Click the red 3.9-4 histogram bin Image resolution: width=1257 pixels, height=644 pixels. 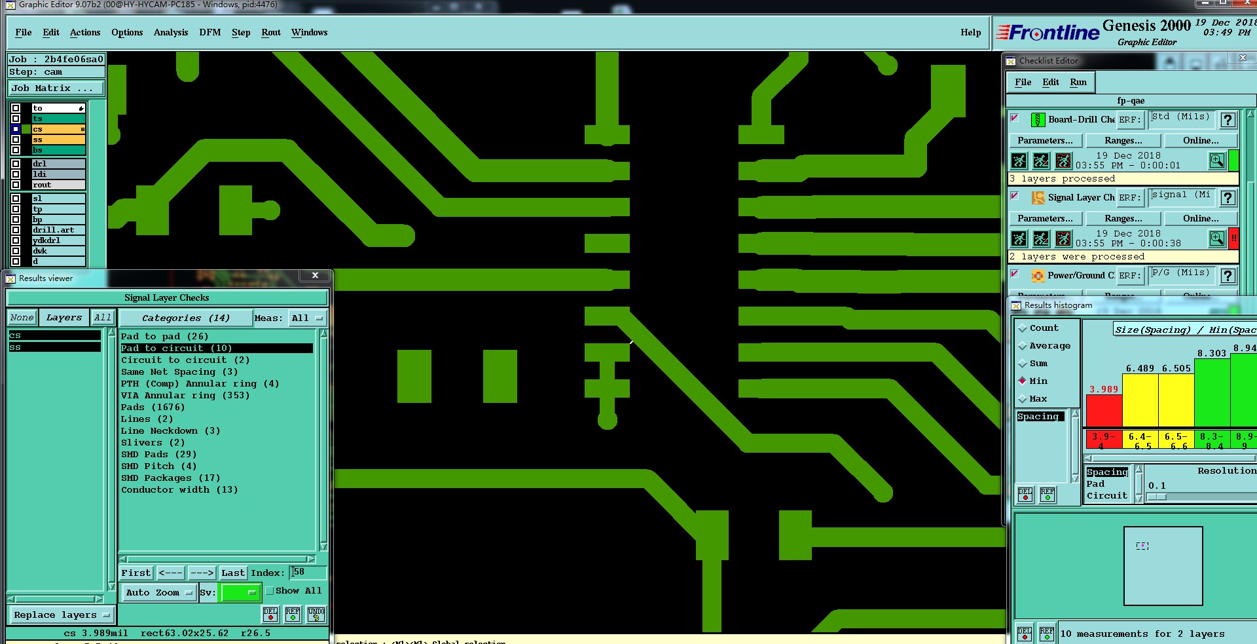click(x=1104, y=439)
